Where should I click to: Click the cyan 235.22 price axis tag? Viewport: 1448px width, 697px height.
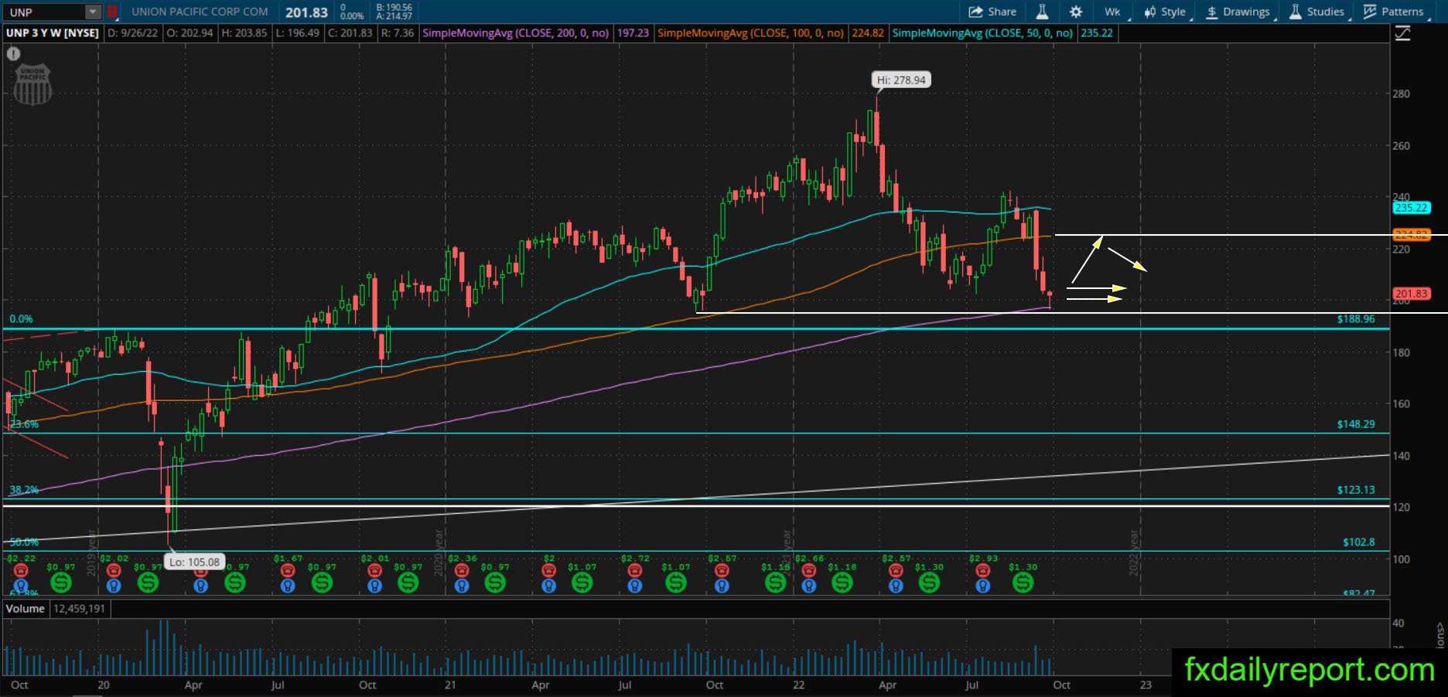1412,208
